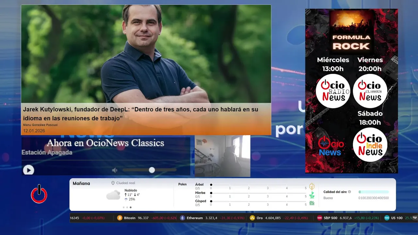This screenshot has width=418, height=235.
Task: Click the 25% rain umbrella icon
Action: 126,199
